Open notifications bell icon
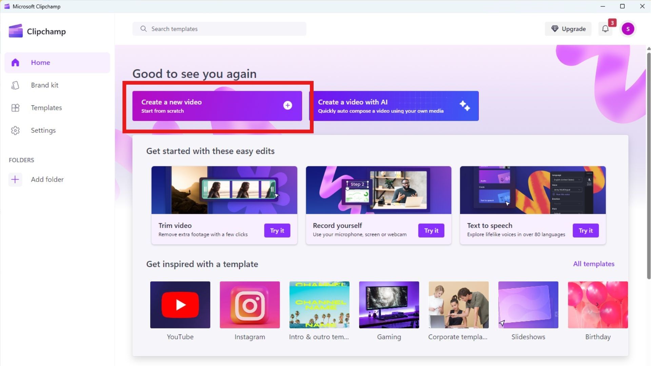Screen dimensions: 651x366 tap(605, 29)
